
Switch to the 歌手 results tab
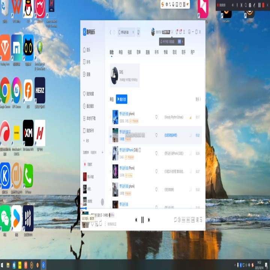click(x=183, y=52)
